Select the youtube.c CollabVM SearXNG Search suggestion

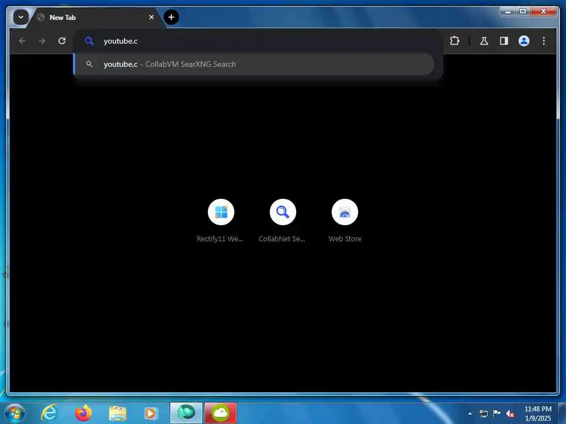pyautogui.click(x=254, y=64)
